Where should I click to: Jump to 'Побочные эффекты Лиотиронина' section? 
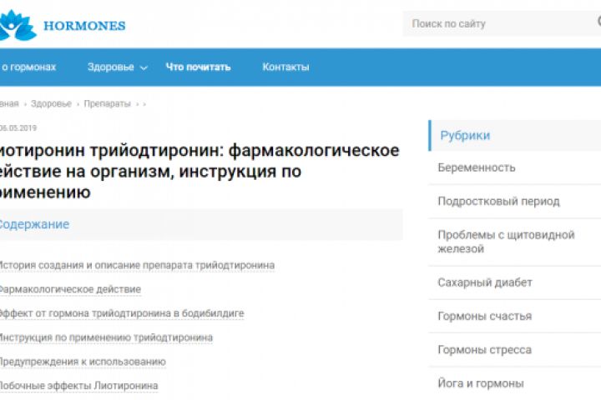coord(78,386)
